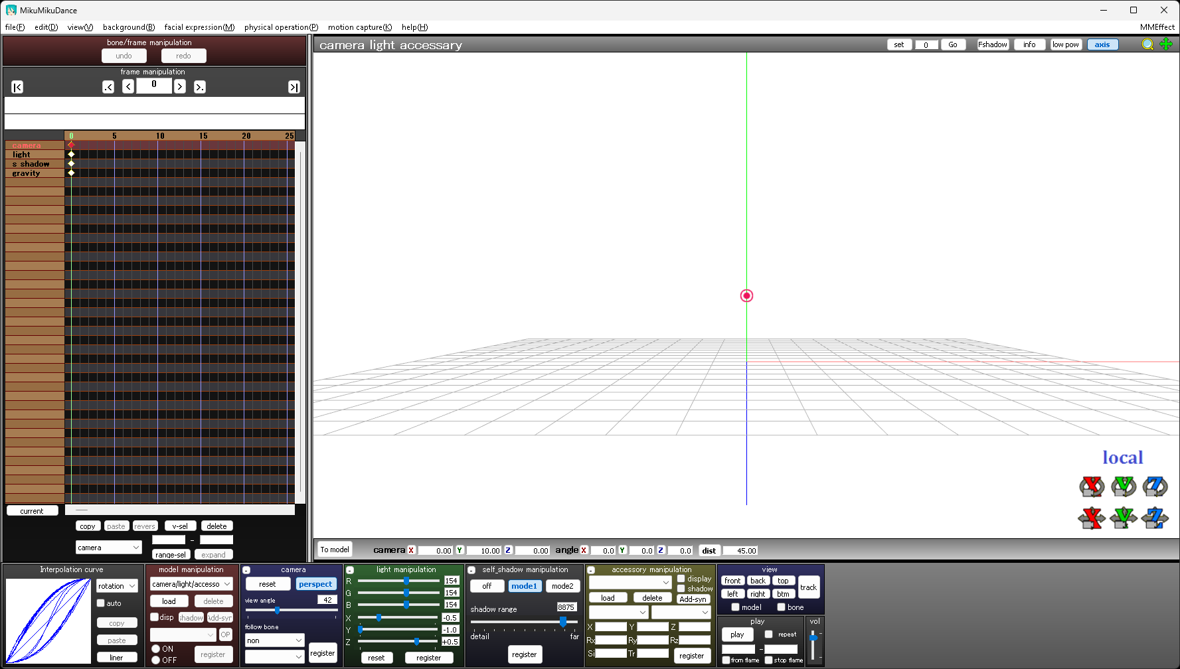Open the facial expression menu
The height and width of the screenshot is (669, 1180).
tap(199, 27)
